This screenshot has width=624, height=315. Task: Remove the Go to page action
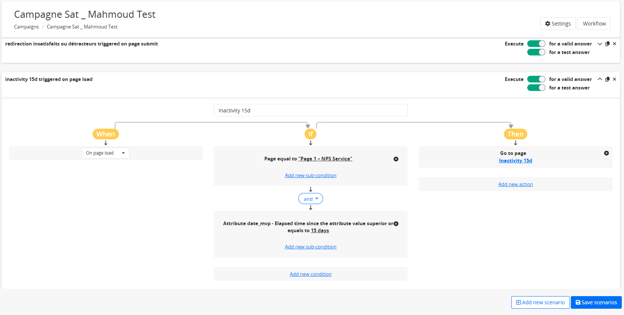pyautogui.click(x=606, y=153)
